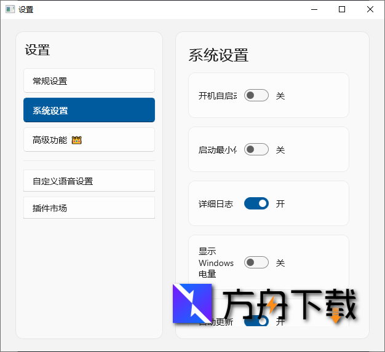Image resolution: width=385 pixels, height=352 pixels.
Task: Open 高级功能 premium section
Action: click(x=89, y=139)
